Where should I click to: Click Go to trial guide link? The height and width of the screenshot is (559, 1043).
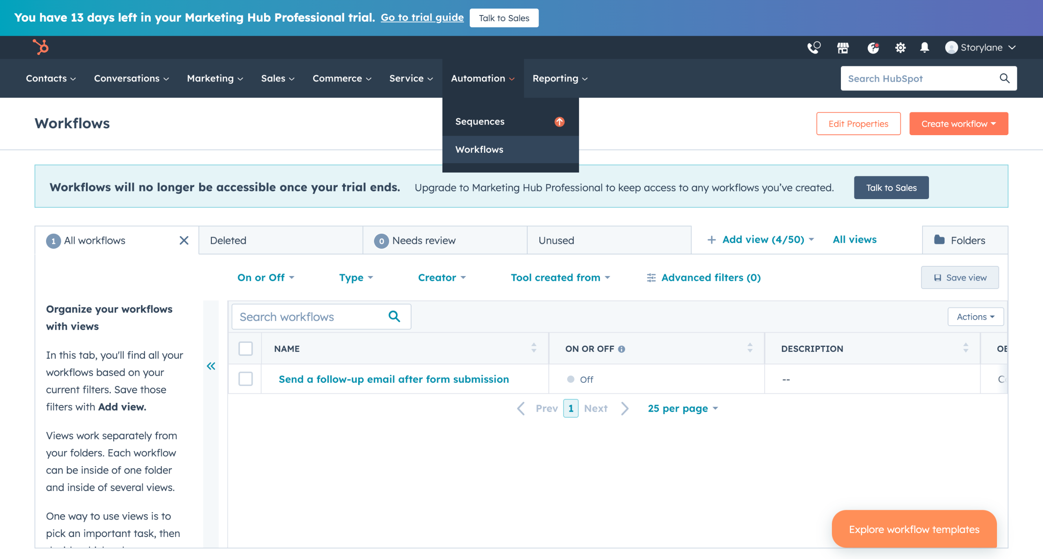point(422,18)
